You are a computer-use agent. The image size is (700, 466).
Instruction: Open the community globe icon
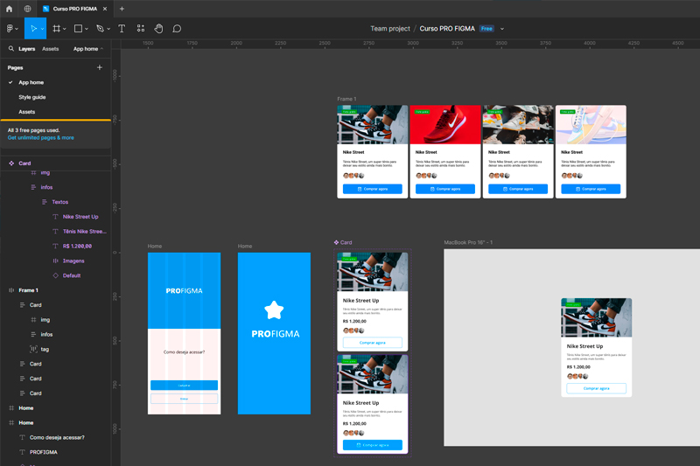click(28, 9)
